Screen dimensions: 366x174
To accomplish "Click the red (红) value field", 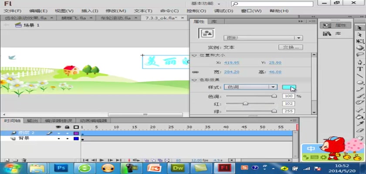I will [x=288, y=104].
